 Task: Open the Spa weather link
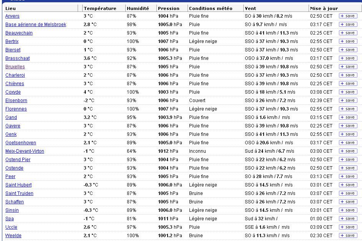[x=10, y=219]
